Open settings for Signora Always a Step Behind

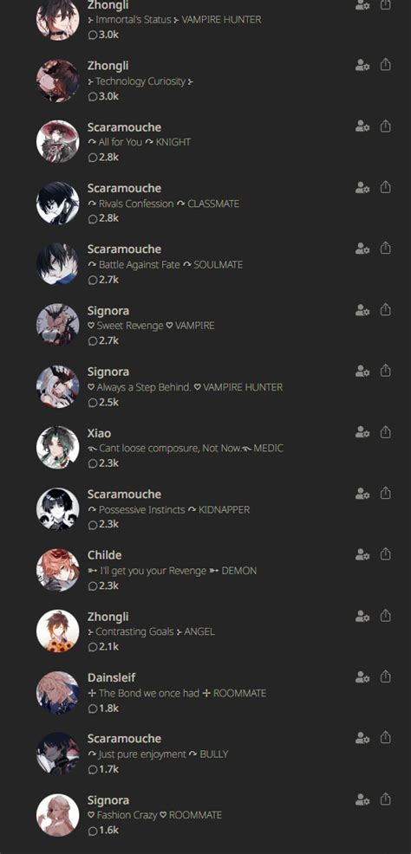coord(362,371)
